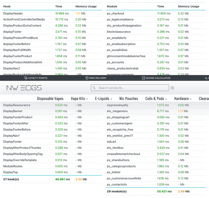Select the ModuleRoutes hook row
Viewport: 209px width, 198px height.
pos(52,166)
